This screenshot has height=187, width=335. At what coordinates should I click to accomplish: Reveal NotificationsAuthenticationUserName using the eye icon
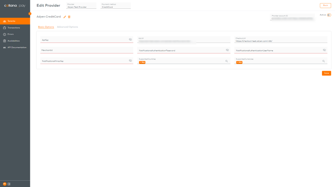coord(324,50)
